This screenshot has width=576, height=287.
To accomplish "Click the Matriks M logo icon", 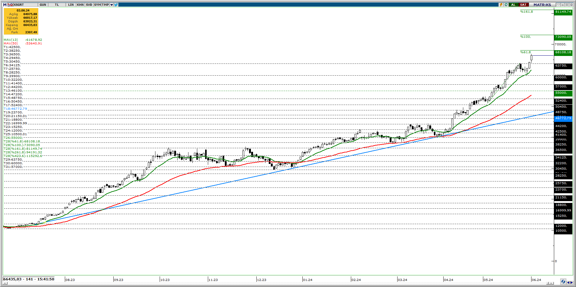I will pyautogui.click(x=5, y=5).
